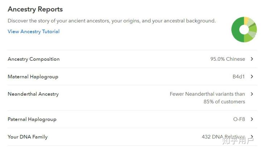Open Paternal Haplogroup via its chevron
261x150 pixels.
252,119
